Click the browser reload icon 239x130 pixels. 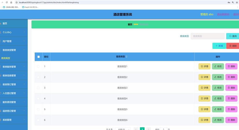tap(7, 2)
